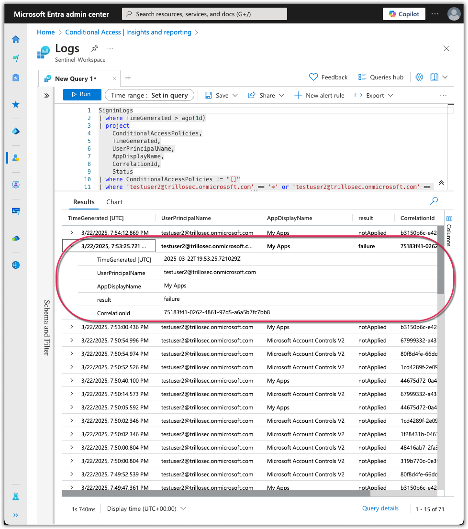Click the 2025-03-22T19:53:25.721029Z value
The height and width of the screenshot is (529, 468).
pyautogui.click(x=202, y=259)
